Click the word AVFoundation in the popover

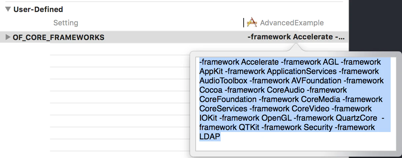tap(316, 81)
